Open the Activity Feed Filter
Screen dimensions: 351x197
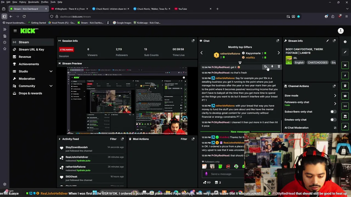pos(113,139)
